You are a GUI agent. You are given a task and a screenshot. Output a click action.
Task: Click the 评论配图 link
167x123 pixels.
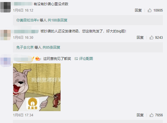pos(86,59)
